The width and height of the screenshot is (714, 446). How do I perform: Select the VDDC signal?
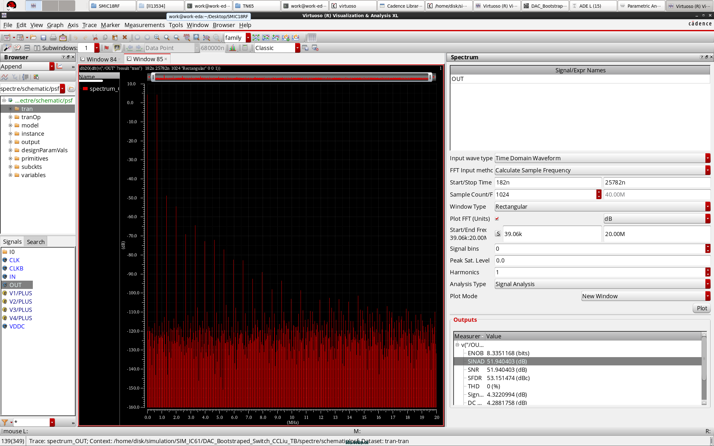pyautogui.click(x=17, y=326)
